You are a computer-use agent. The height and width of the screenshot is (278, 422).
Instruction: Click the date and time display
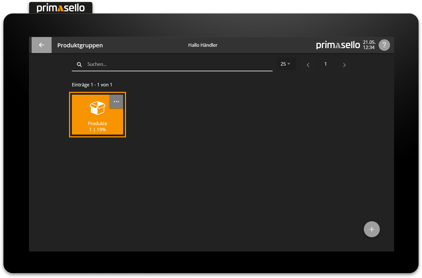369,45
